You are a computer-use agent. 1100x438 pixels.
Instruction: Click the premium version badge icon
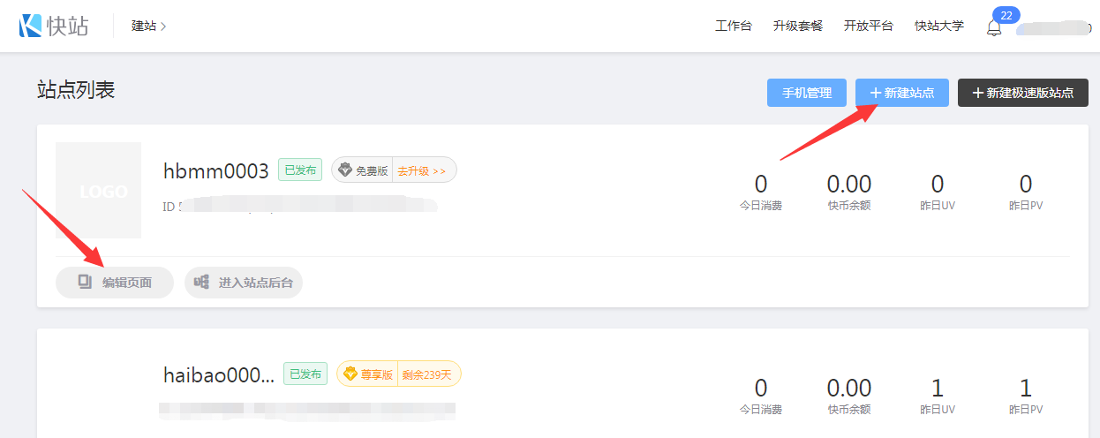pos(350,374)
